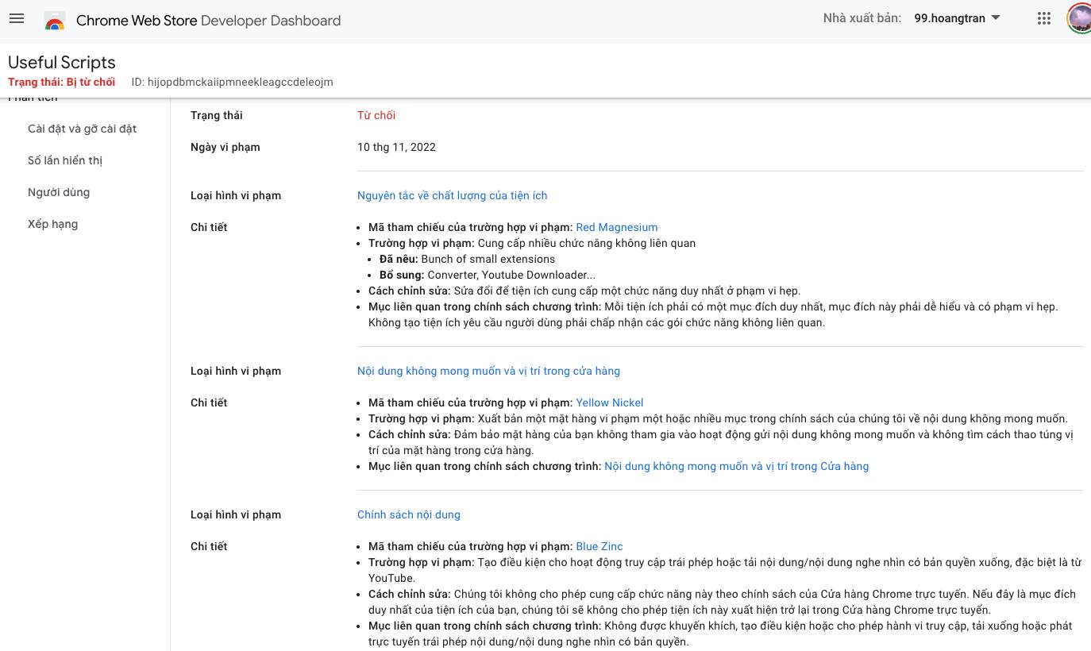Click the Chrome Web Store Developer Dashboard title
1091x651 pixels.
pos(208,21)
